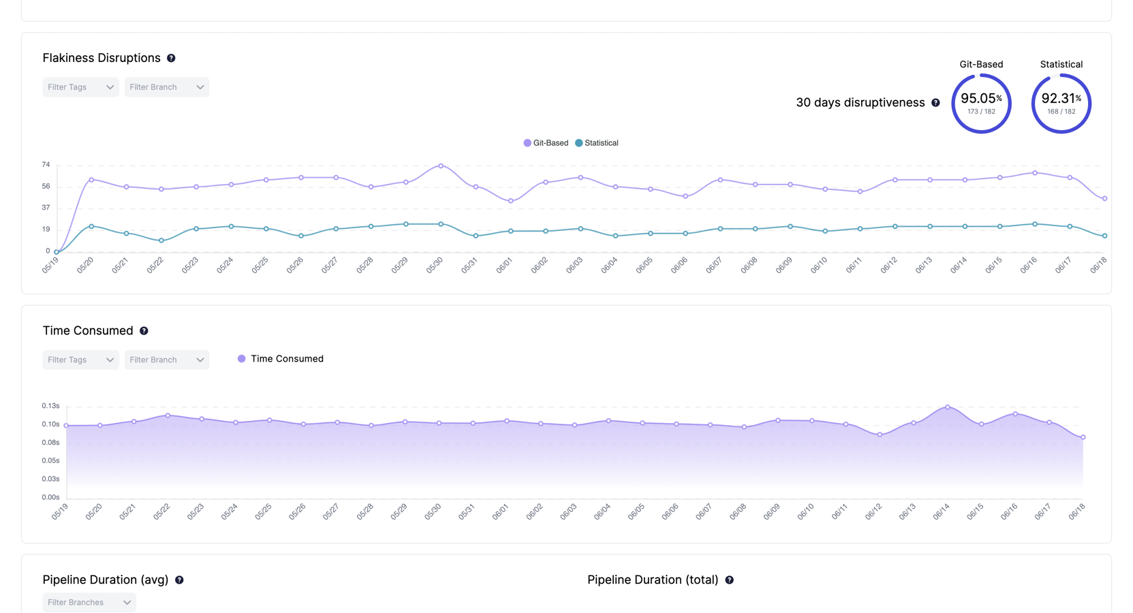This screenshot has width=1133, height=613.
Task: Click help icon beside Pipeline Duration (avg)
Action: (x=179, y=580)
